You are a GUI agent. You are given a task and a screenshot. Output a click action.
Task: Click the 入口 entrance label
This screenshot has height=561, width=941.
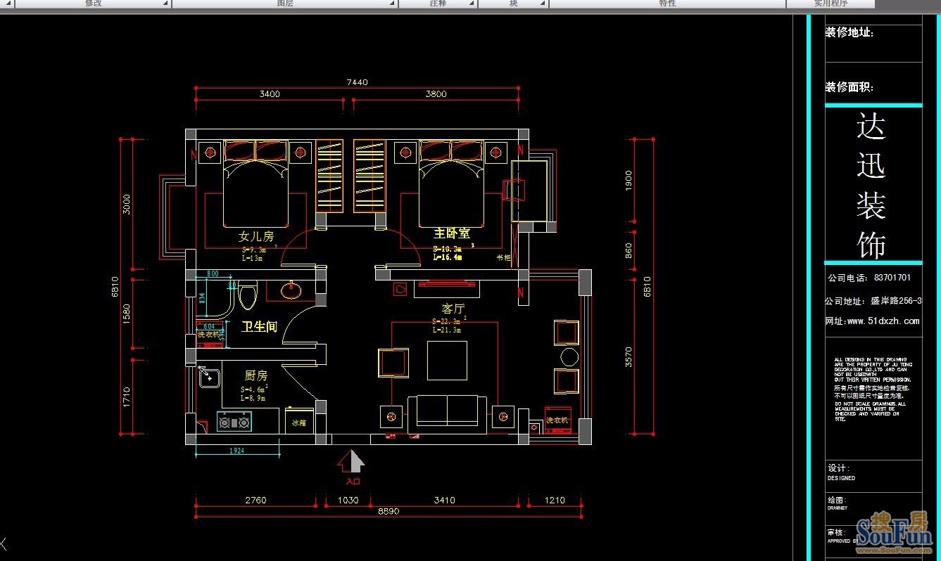pyautogui.click(x=353, y=482)
